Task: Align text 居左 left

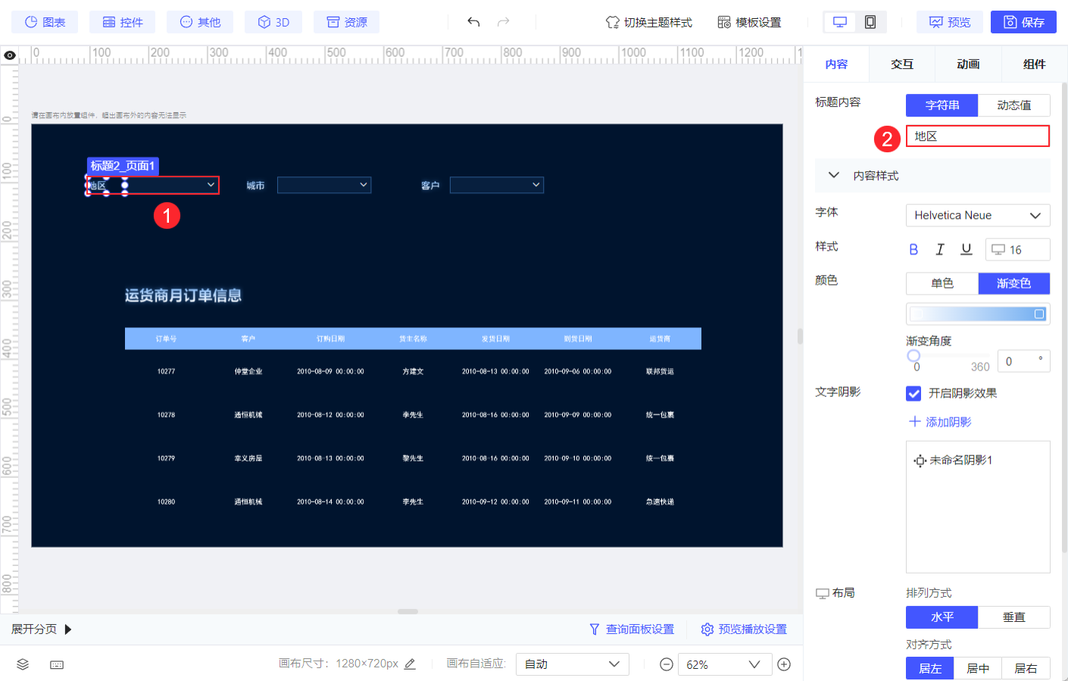Action: pyautogui.click(x=930, y=668)
